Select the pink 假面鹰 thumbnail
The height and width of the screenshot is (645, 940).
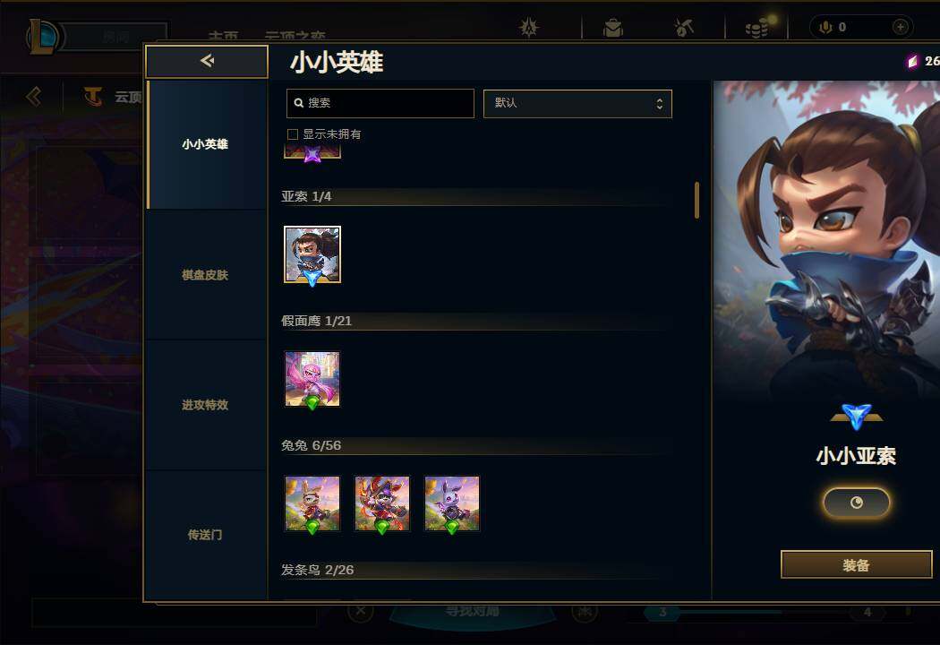(x=312, y=379)
